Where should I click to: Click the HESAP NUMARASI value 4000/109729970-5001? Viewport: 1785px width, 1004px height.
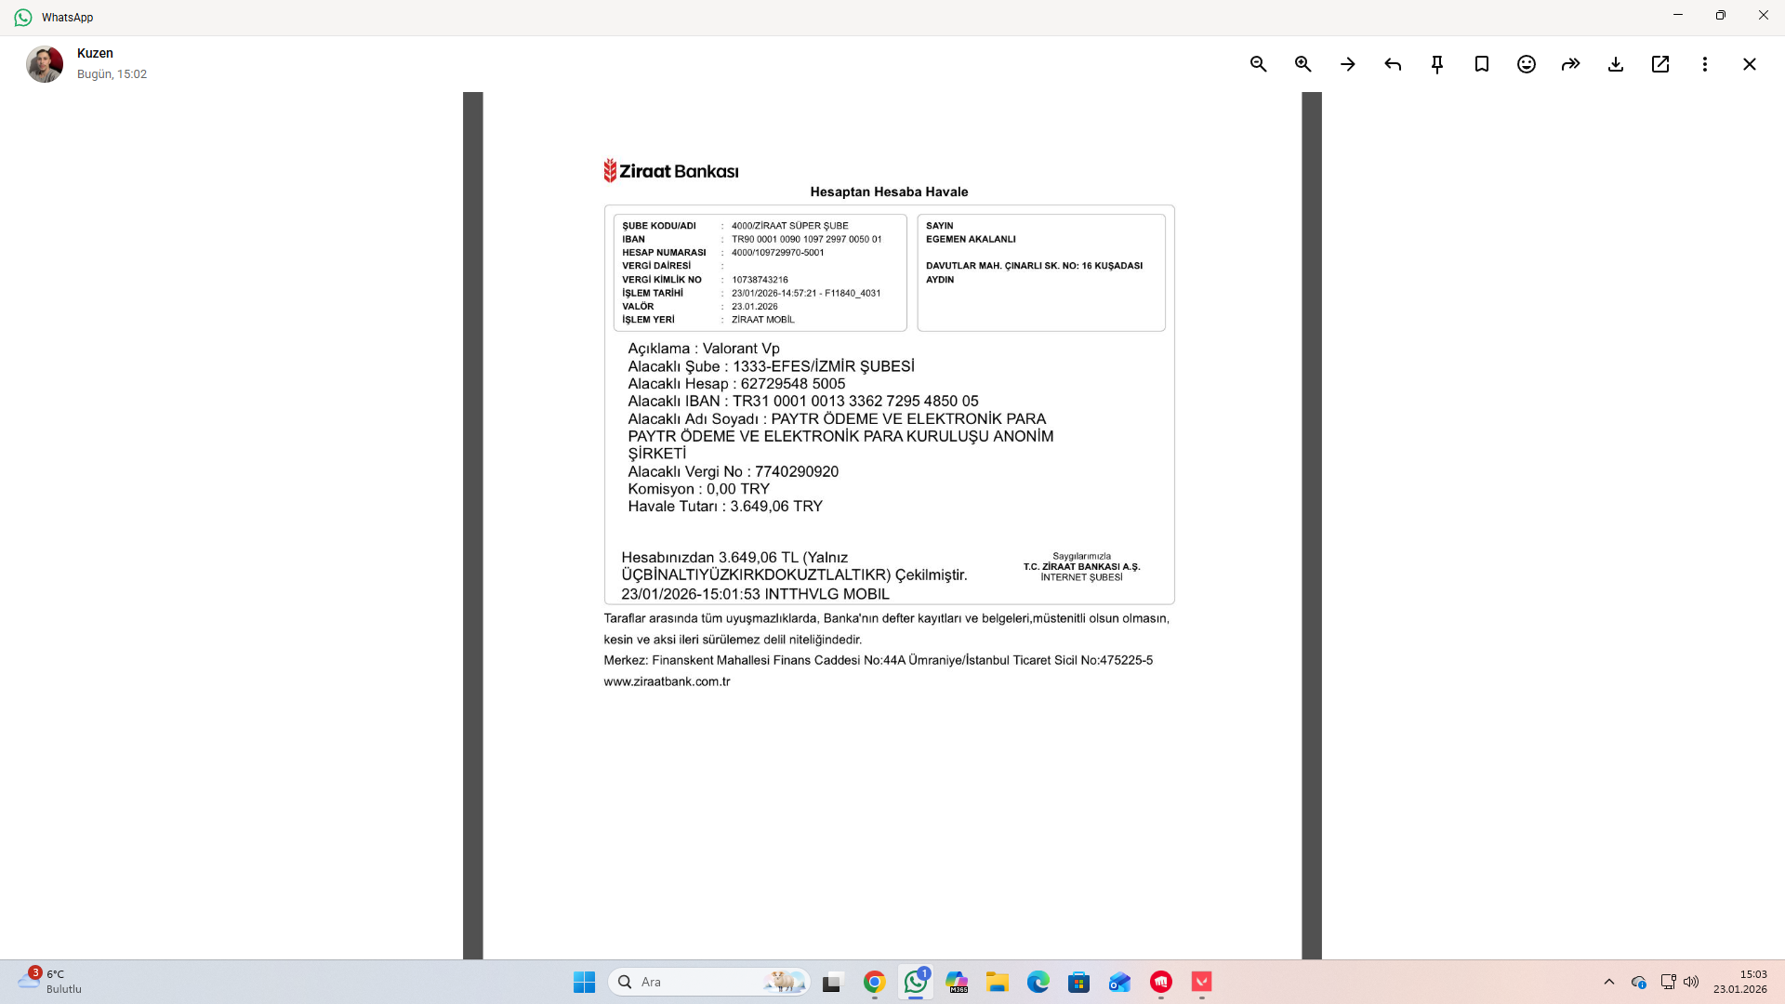(x=777, y=253)
